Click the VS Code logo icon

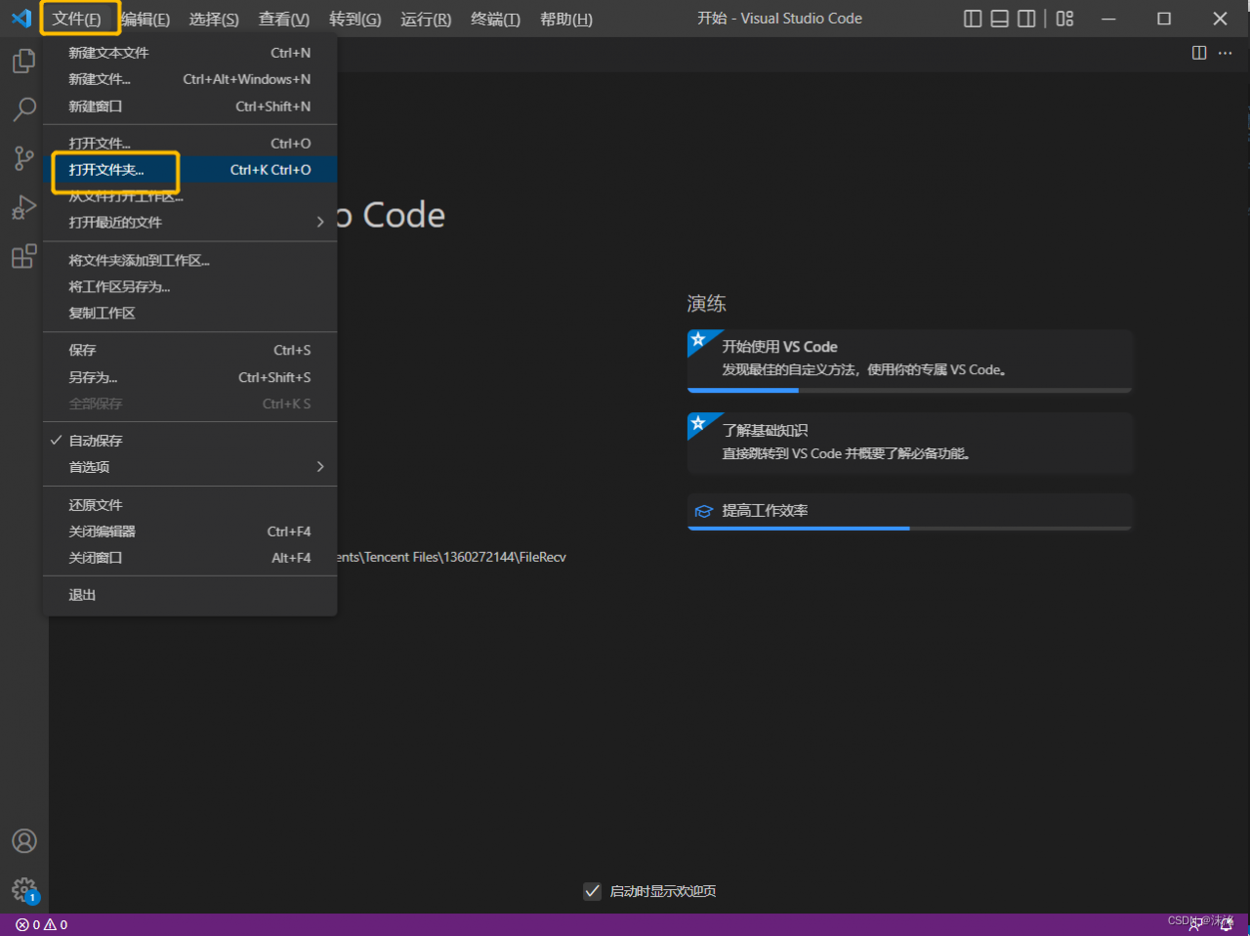click(21, 19)
